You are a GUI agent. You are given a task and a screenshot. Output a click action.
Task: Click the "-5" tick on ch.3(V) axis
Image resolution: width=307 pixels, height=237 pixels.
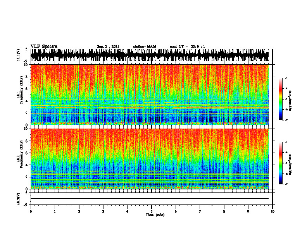tap(26, 205)
